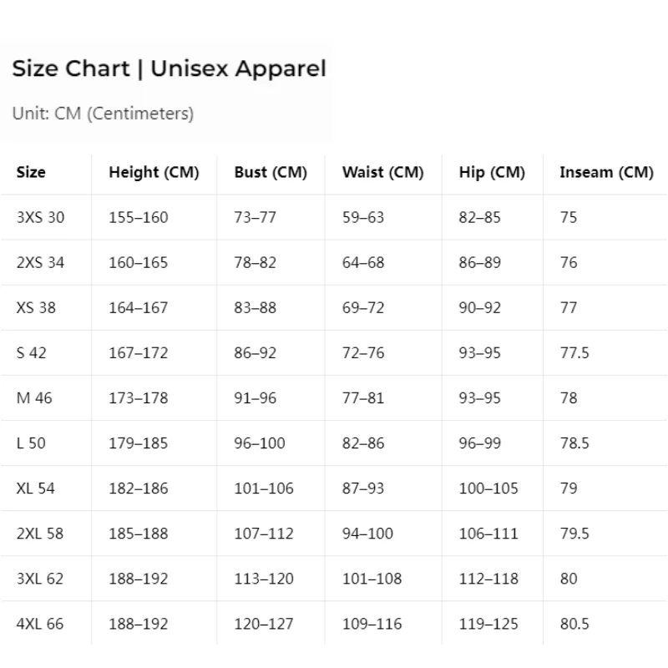Click the Size column header
The height and width of the screenshot is (668, 668).
coord(31,172)
